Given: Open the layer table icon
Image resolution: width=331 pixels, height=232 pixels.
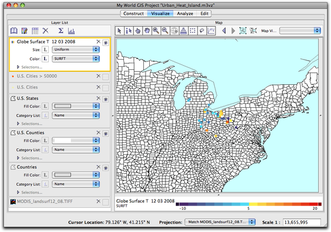Looking at the screenshot, I should click(35, 31).
